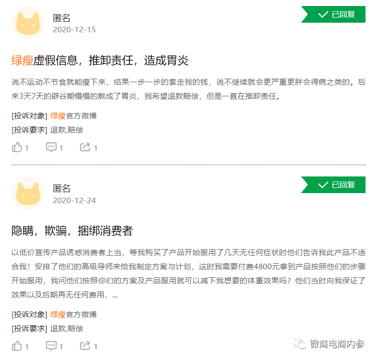Open complaint titled 隐瞒，欺骗，捆绑消费者
Image resolution: width=376 pixels, height=360 pixels.
[72, 231]
